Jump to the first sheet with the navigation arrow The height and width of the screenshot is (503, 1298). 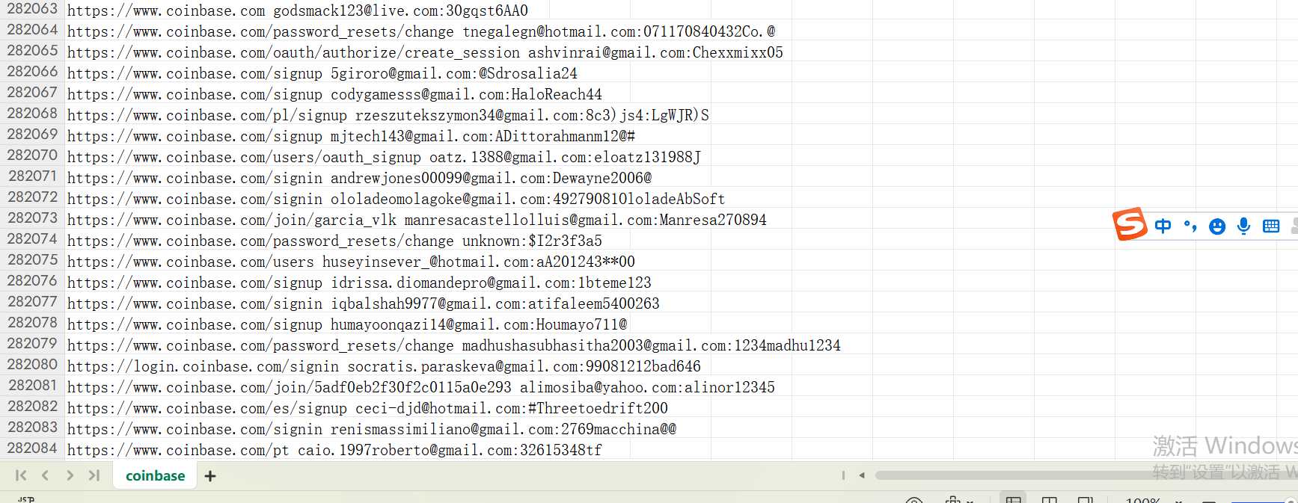click(21, 475)
